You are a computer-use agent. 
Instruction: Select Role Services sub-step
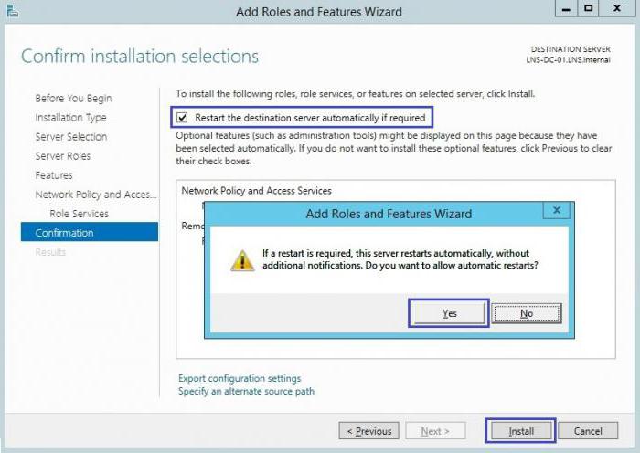pos(80,214)
